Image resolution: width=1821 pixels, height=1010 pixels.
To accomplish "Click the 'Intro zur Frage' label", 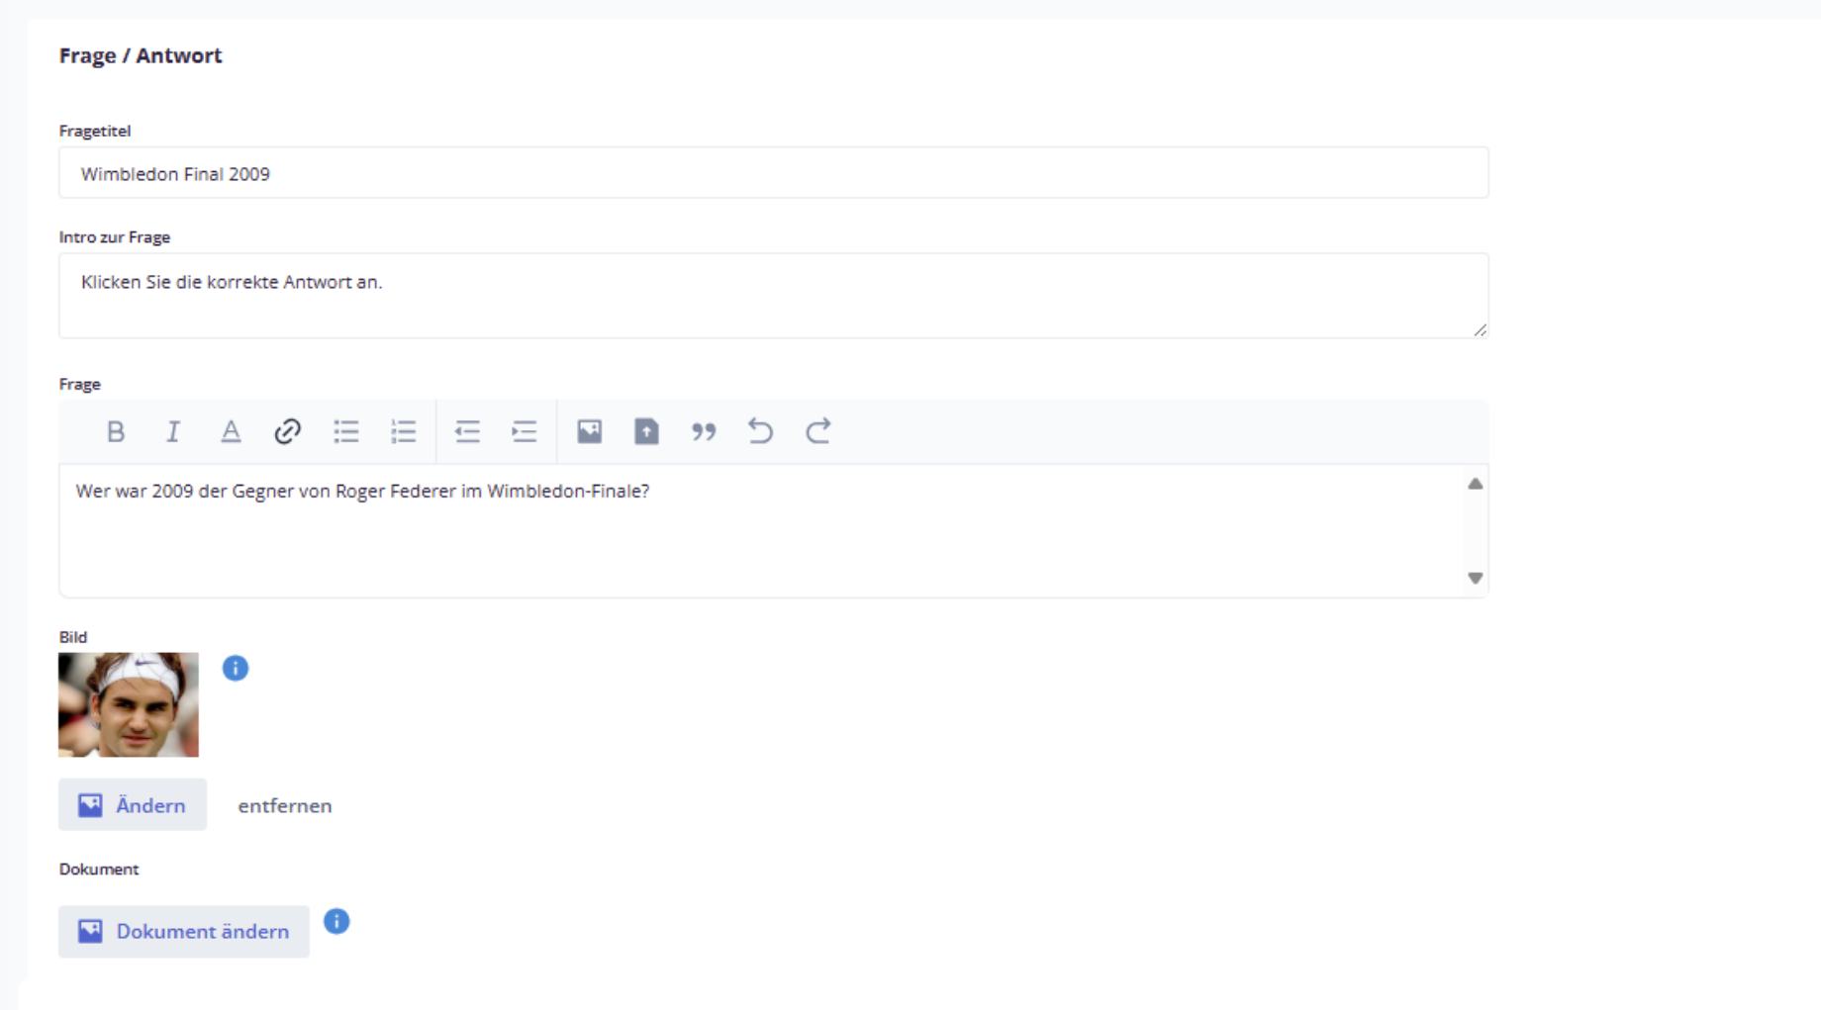I will 115,237.
